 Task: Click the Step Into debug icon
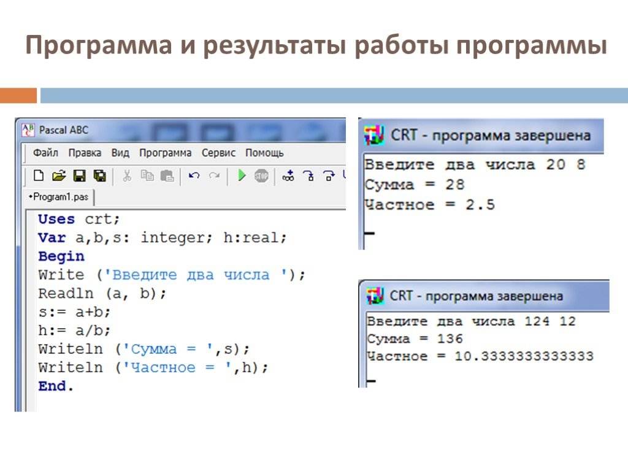308,175
